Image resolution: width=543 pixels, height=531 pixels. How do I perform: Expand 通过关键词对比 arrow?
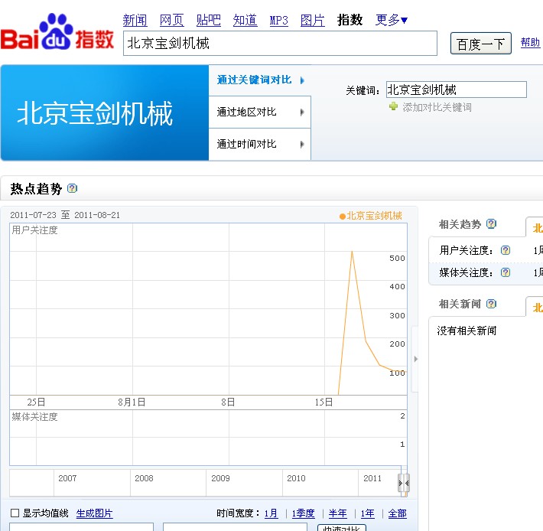pyautogui.click(x=302, y=80)
